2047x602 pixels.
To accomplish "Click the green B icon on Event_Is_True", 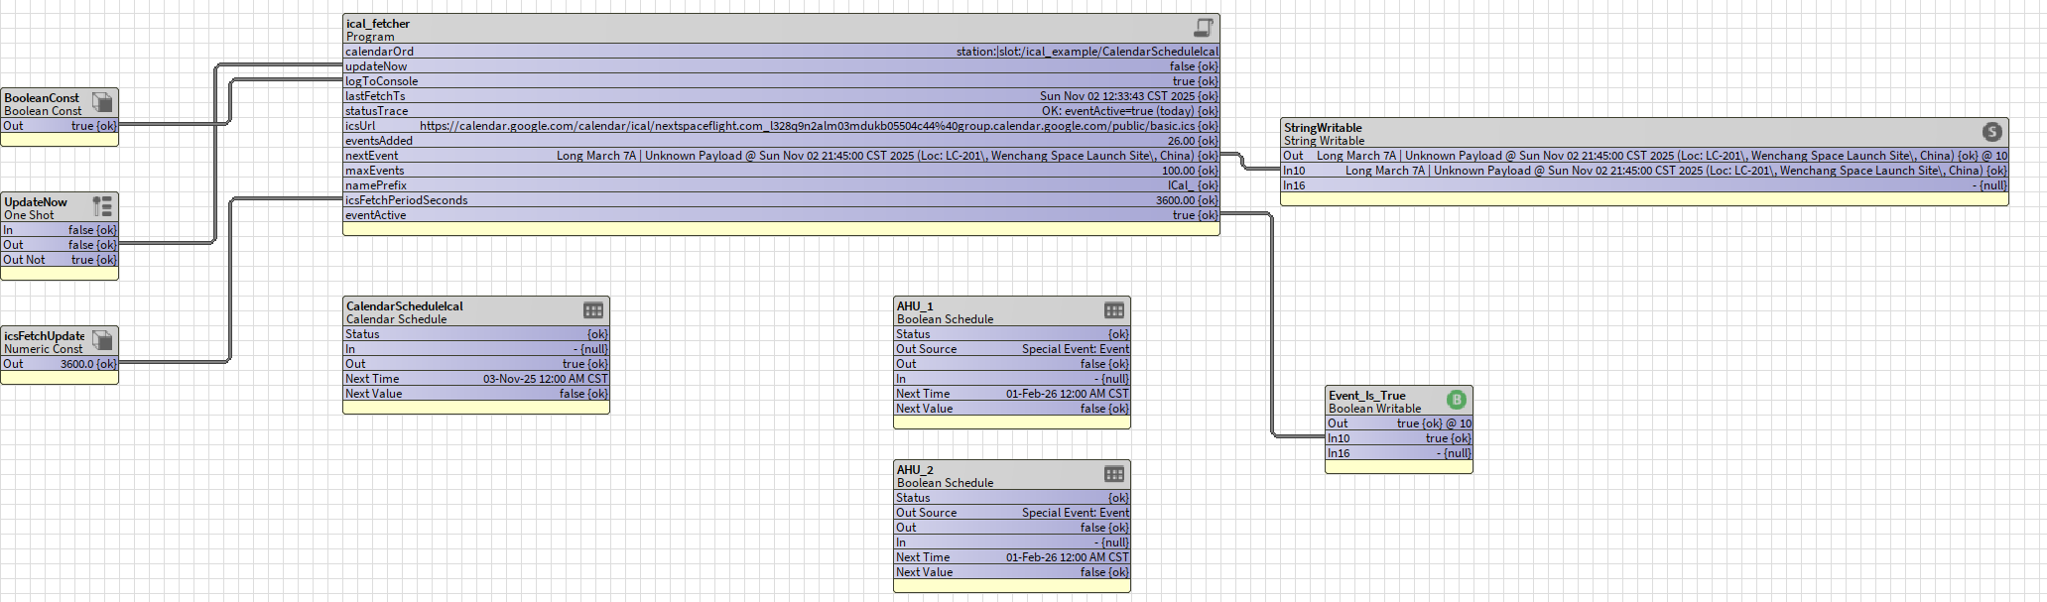I will 1456,400.
